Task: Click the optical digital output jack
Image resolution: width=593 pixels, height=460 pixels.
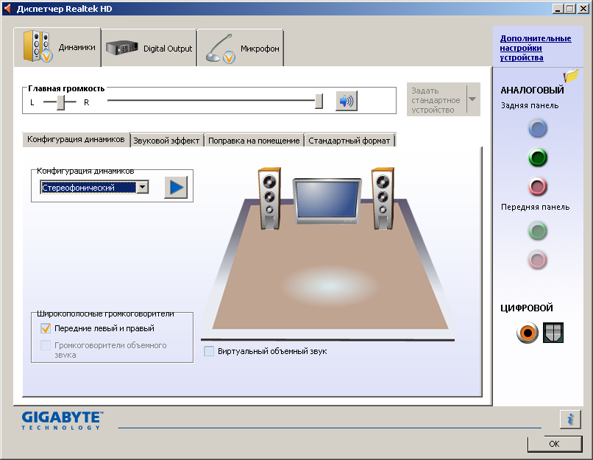Action: point(553,333)
